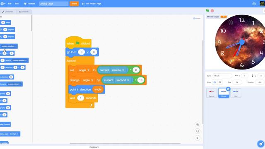This screenshot has width=265, height=149.
Task: Click the multiplier value 6 field
Action: [136, 70]
